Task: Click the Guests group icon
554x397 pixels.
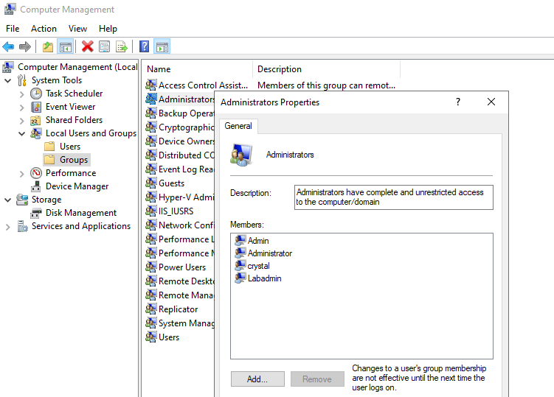Action: click(x=151, y=183)
